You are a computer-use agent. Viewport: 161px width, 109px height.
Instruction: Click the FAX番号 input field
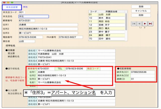[x=71, y=37]
